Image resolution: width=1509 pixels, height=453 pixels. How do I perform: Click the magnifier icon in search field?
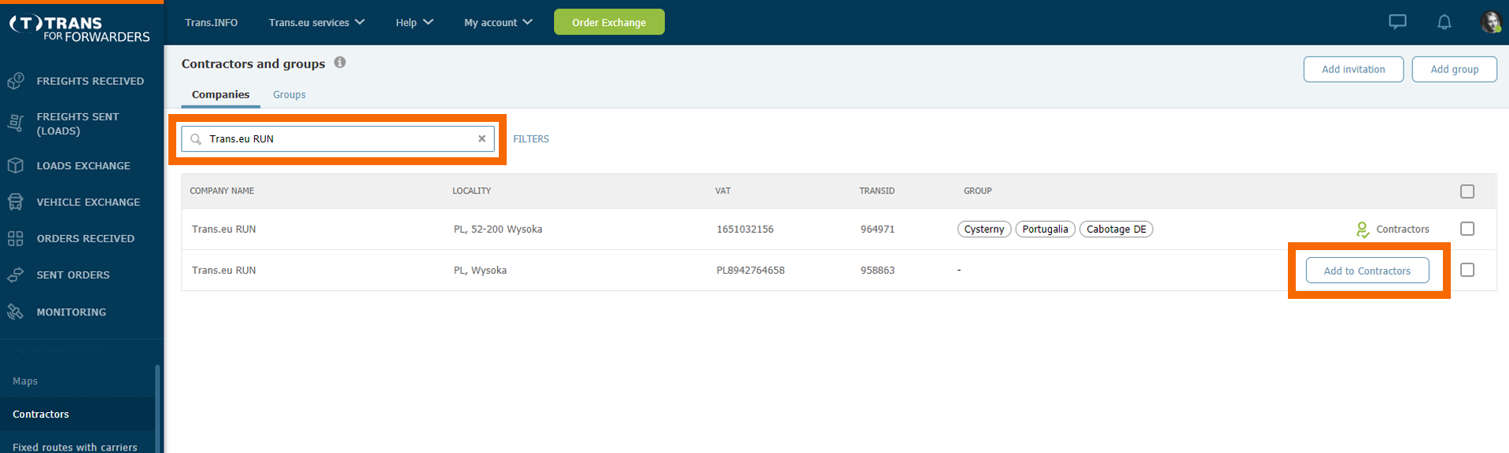point(196,139)
